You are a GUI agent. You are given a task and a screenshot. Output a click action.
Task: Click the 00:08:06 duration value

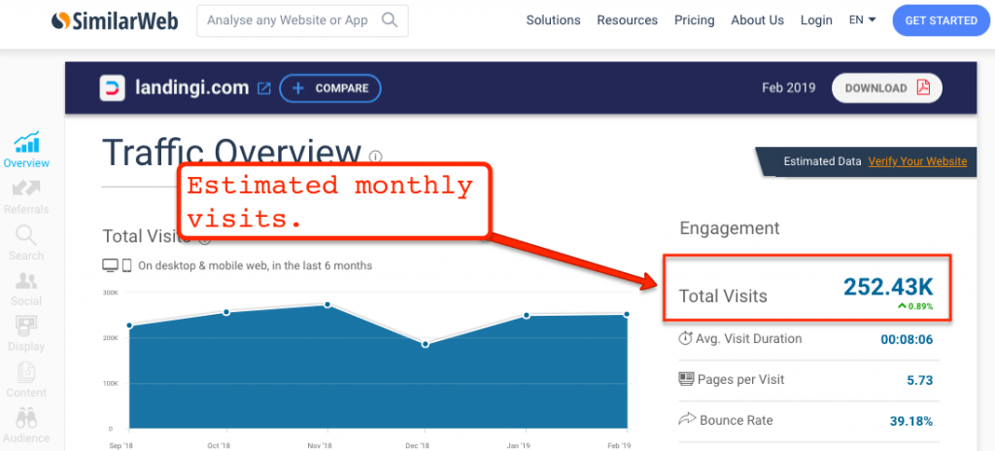pos(907,340)
